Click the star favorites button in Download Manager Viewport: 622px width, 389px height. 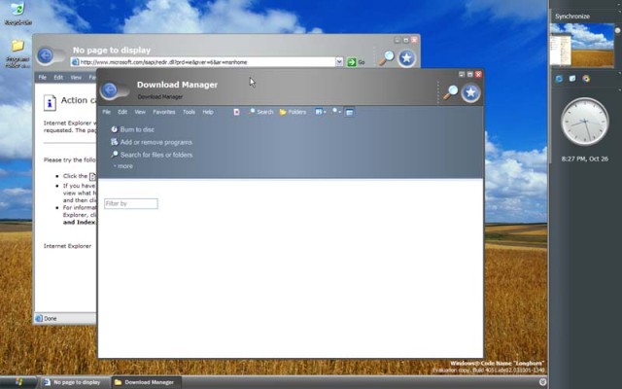pyautogui.click(x=470, y=92)
